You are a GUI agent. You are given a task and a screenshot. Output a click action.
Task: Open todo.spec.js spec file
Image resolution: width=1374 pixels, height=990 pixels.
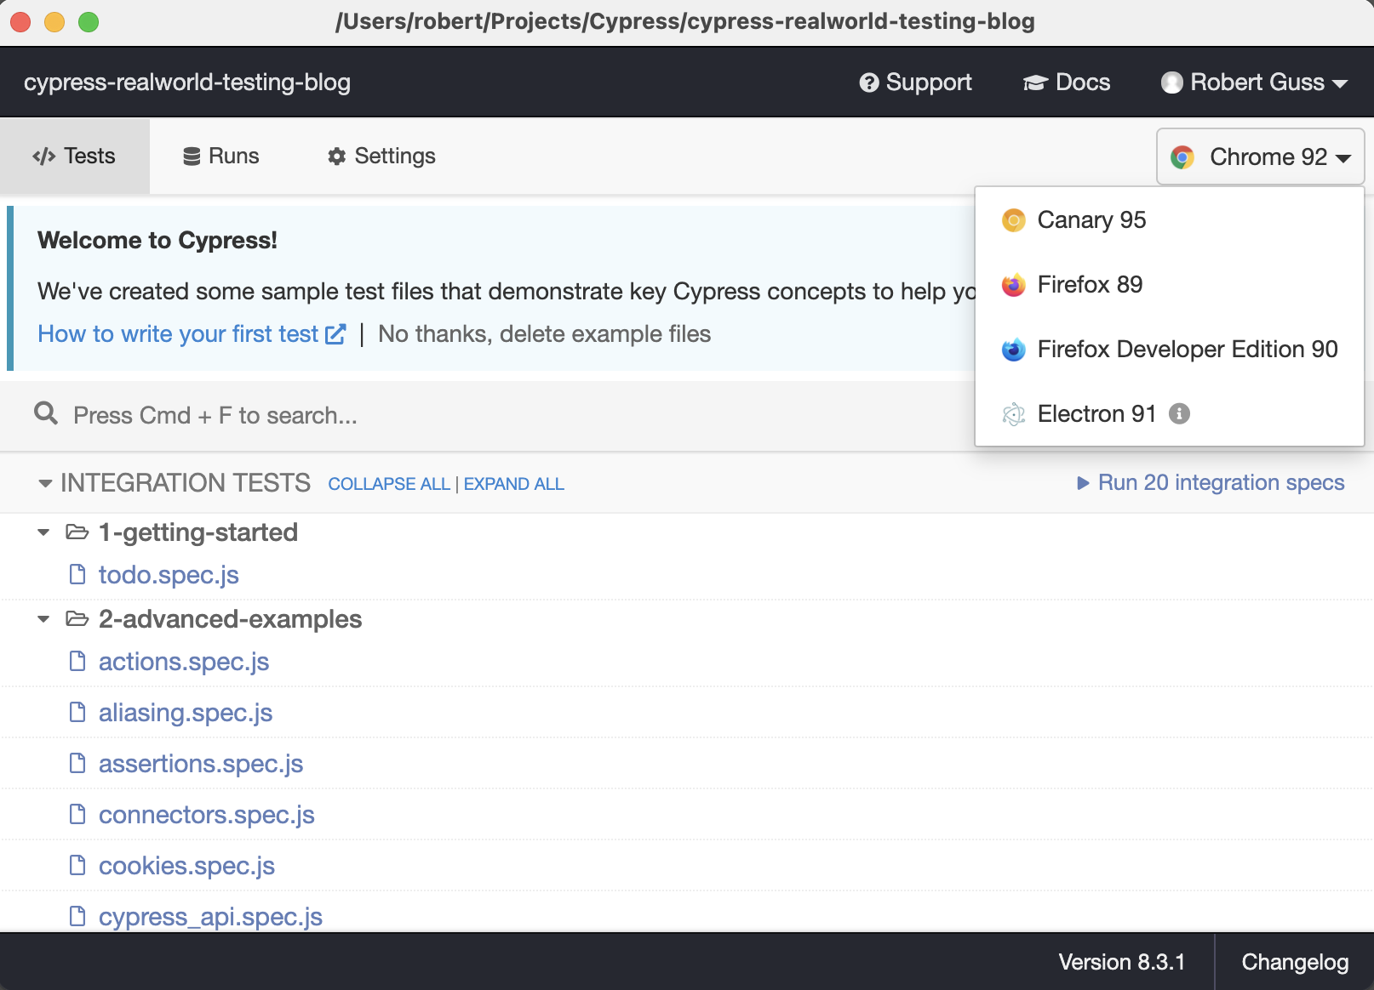click(169, 575)
